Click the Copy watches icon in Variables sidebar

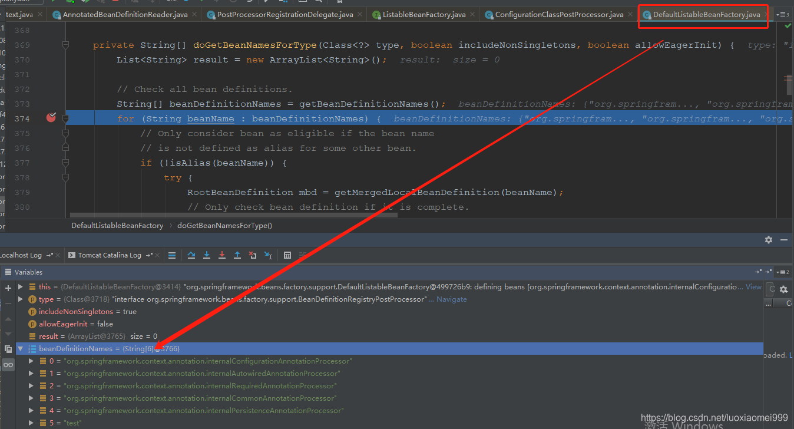click(x=8, y=349)
